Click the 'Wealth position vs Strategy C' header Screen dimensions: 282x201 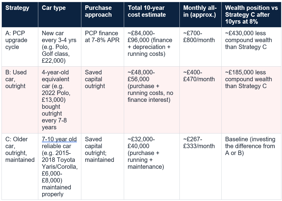pos(251,15)
